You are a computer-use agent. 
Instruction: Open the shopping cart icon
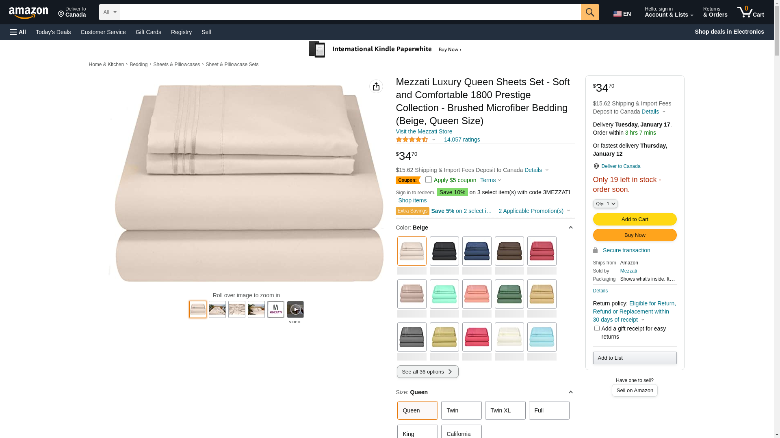[750, 12]
